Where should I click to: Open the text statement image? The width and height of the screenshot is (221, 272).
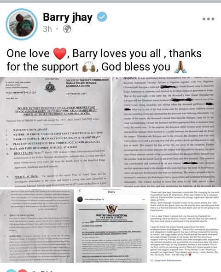click(185, 226)
